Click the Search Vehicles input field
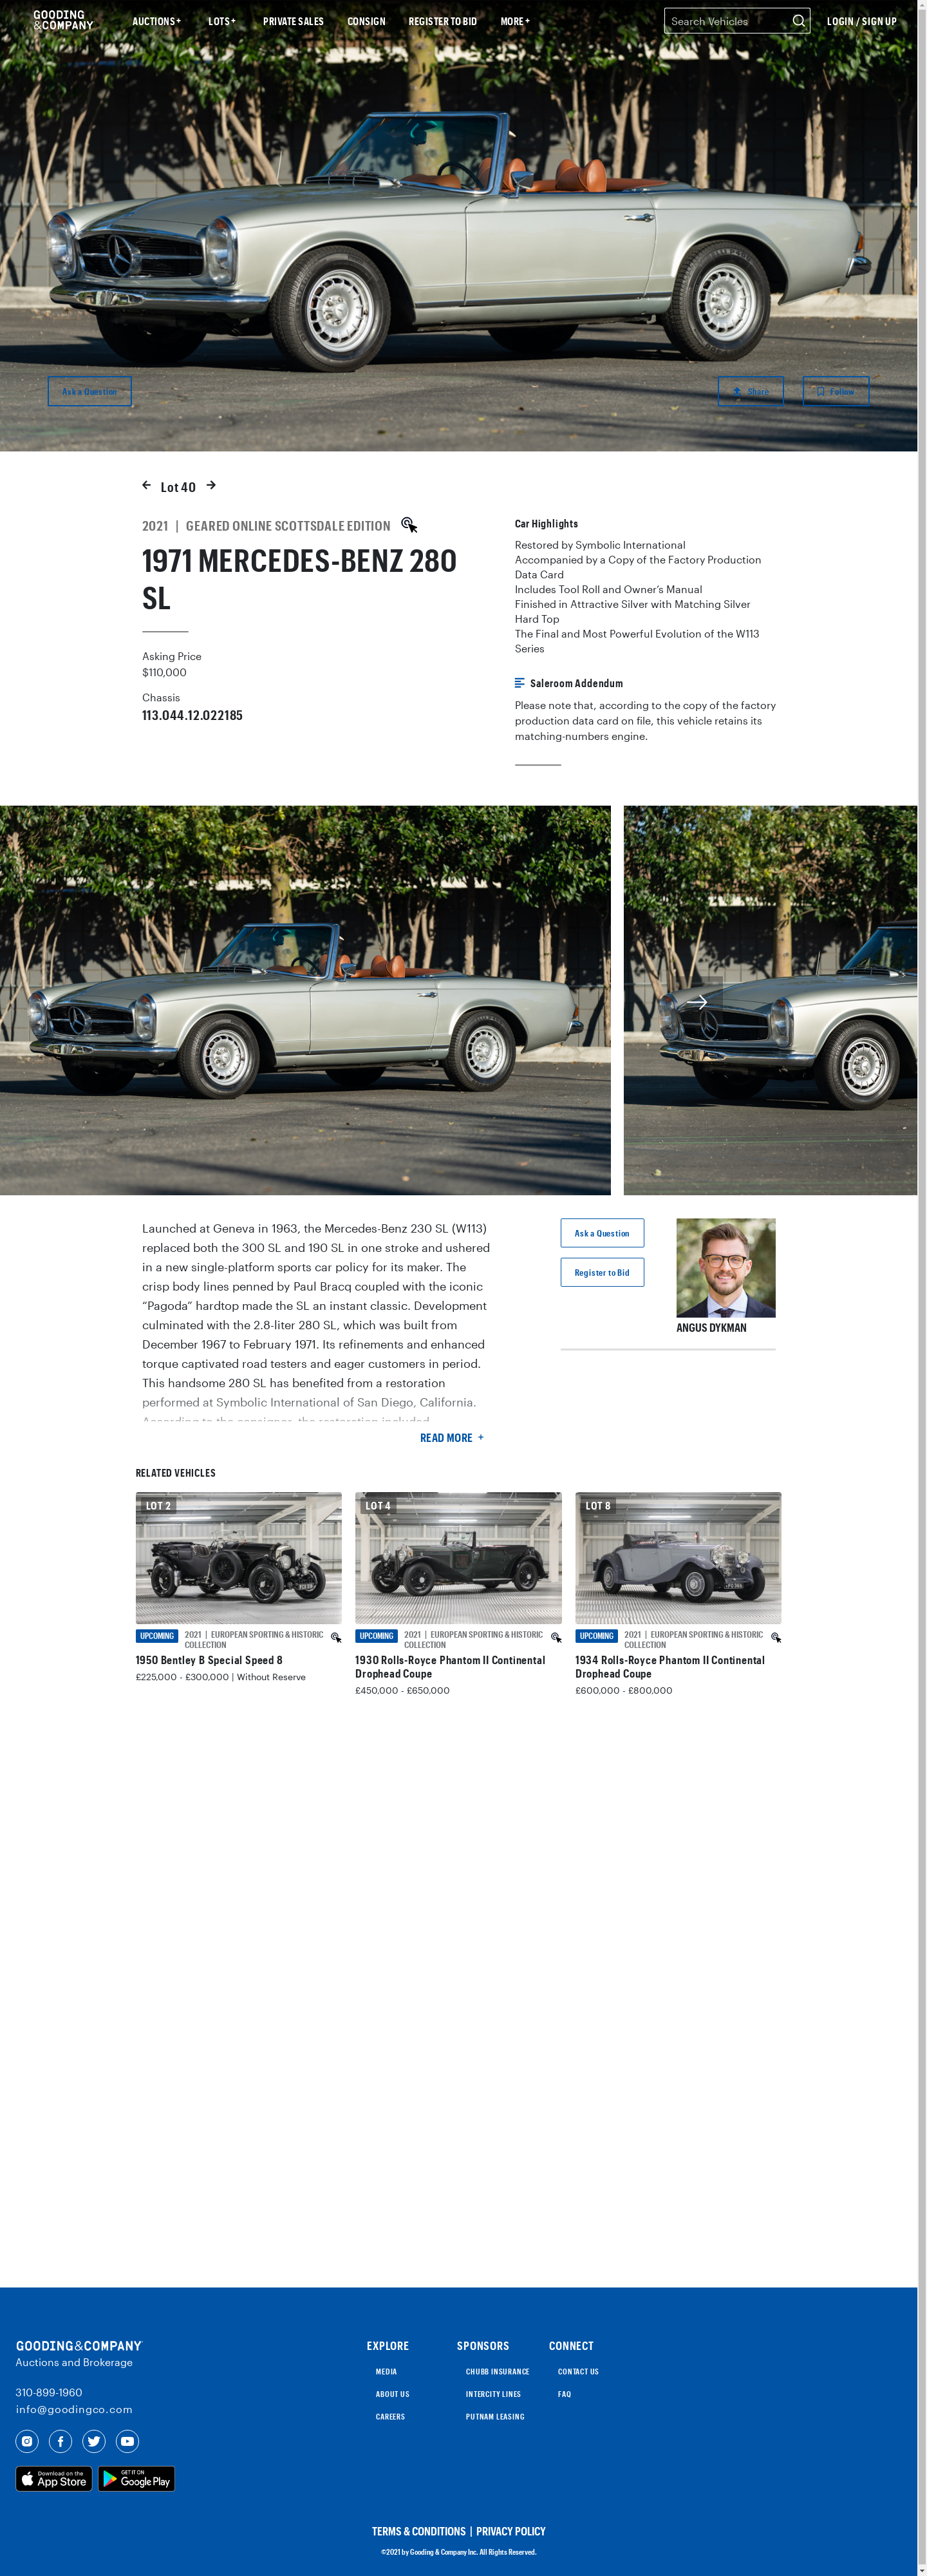The height and width of the screenshot is (2576, 927). (x=728, y=21)
